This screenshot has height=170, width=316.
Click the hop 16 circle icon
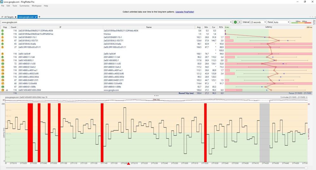pos(3,80)
